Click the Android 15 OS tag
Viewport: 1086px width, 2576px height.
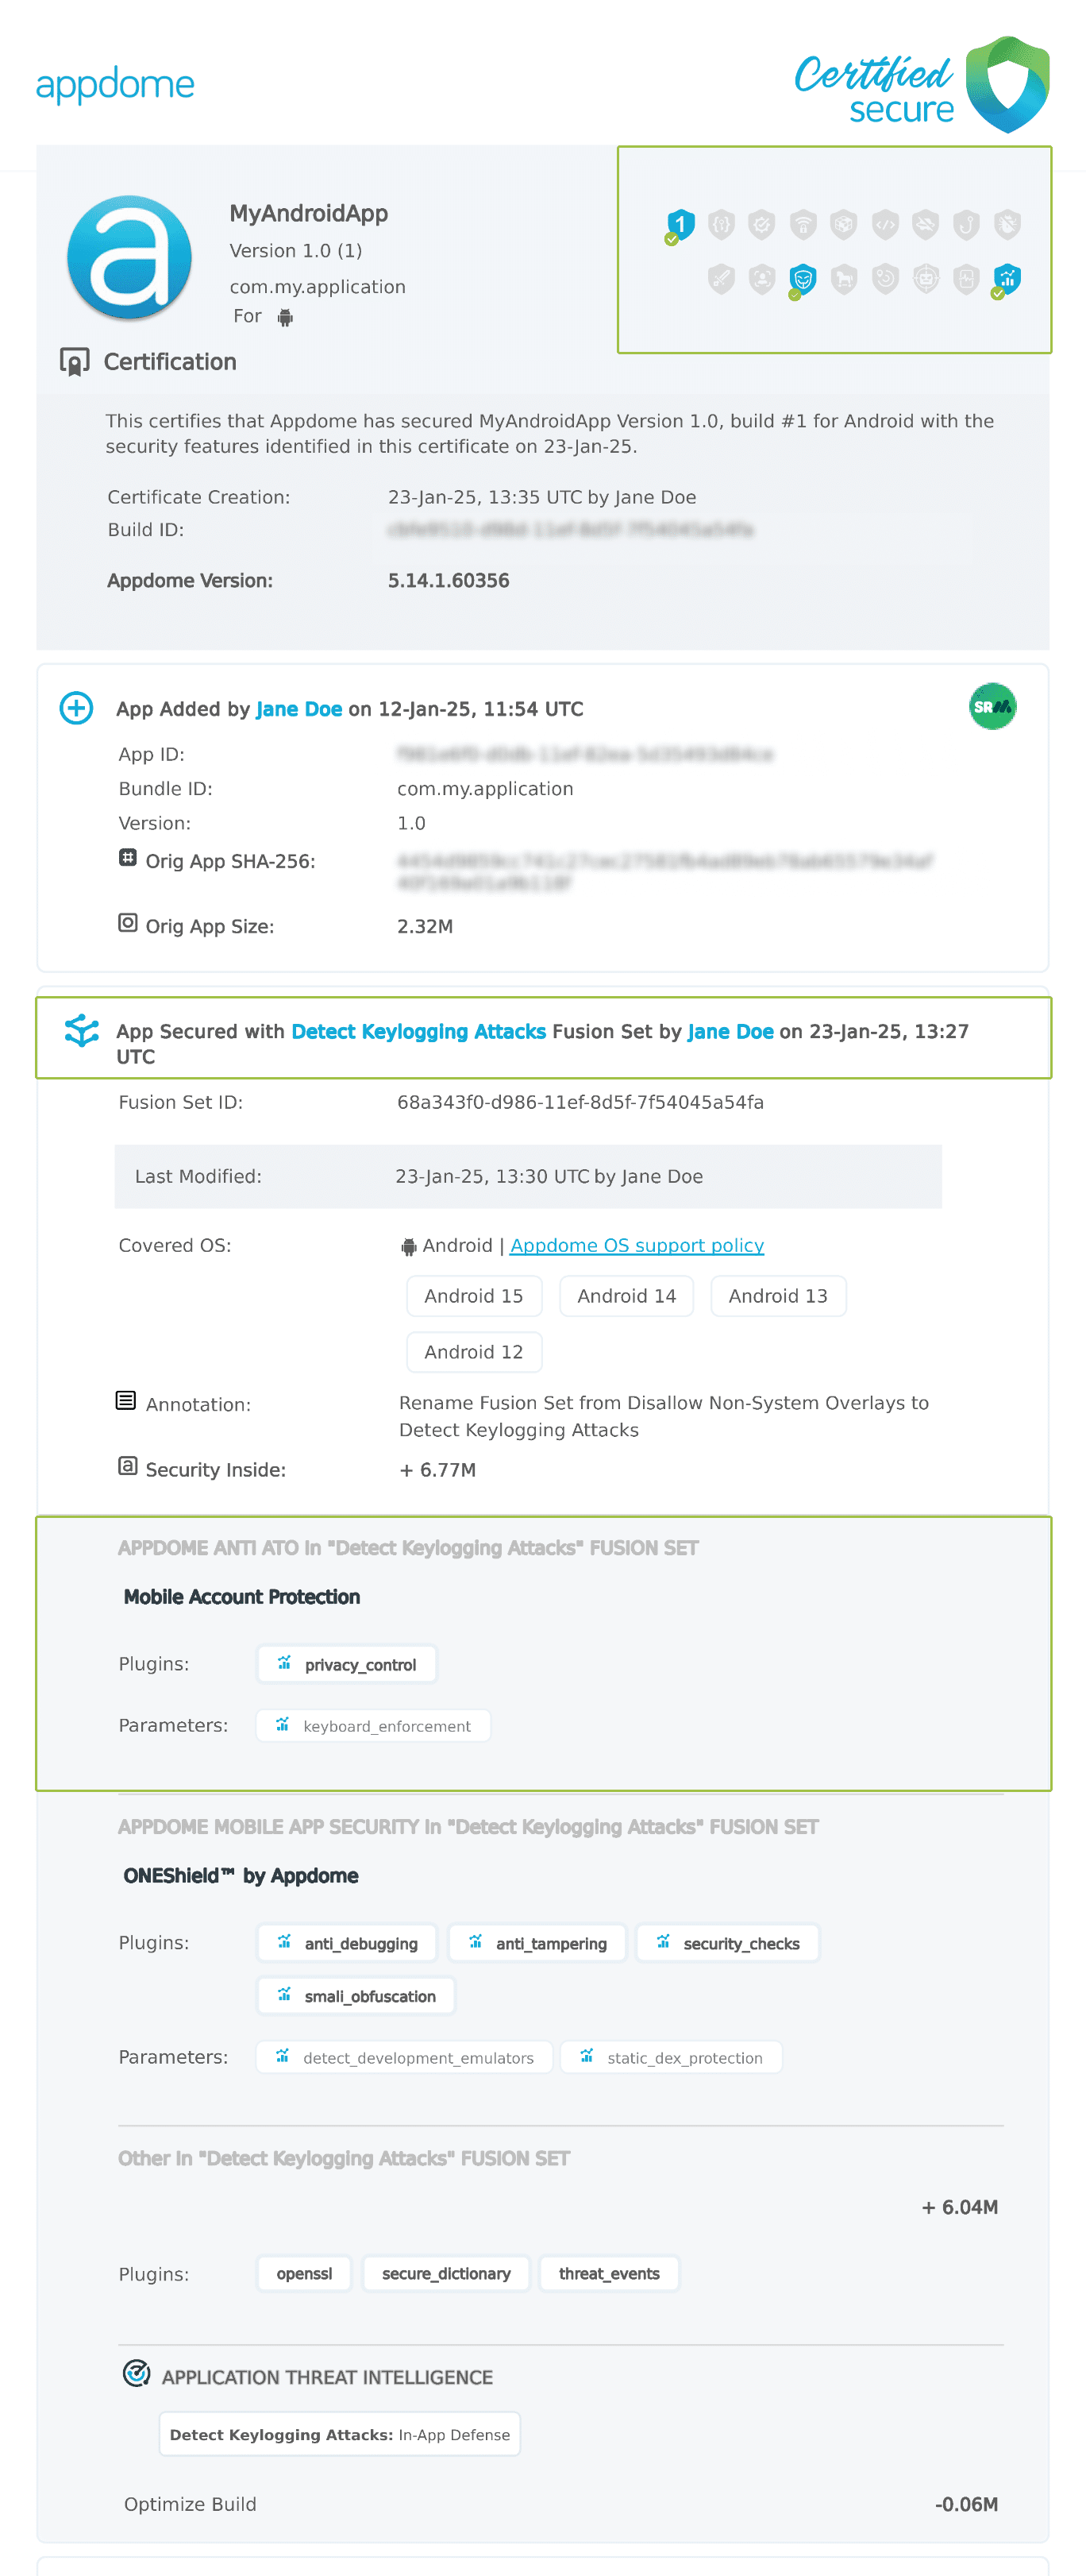474,1296
